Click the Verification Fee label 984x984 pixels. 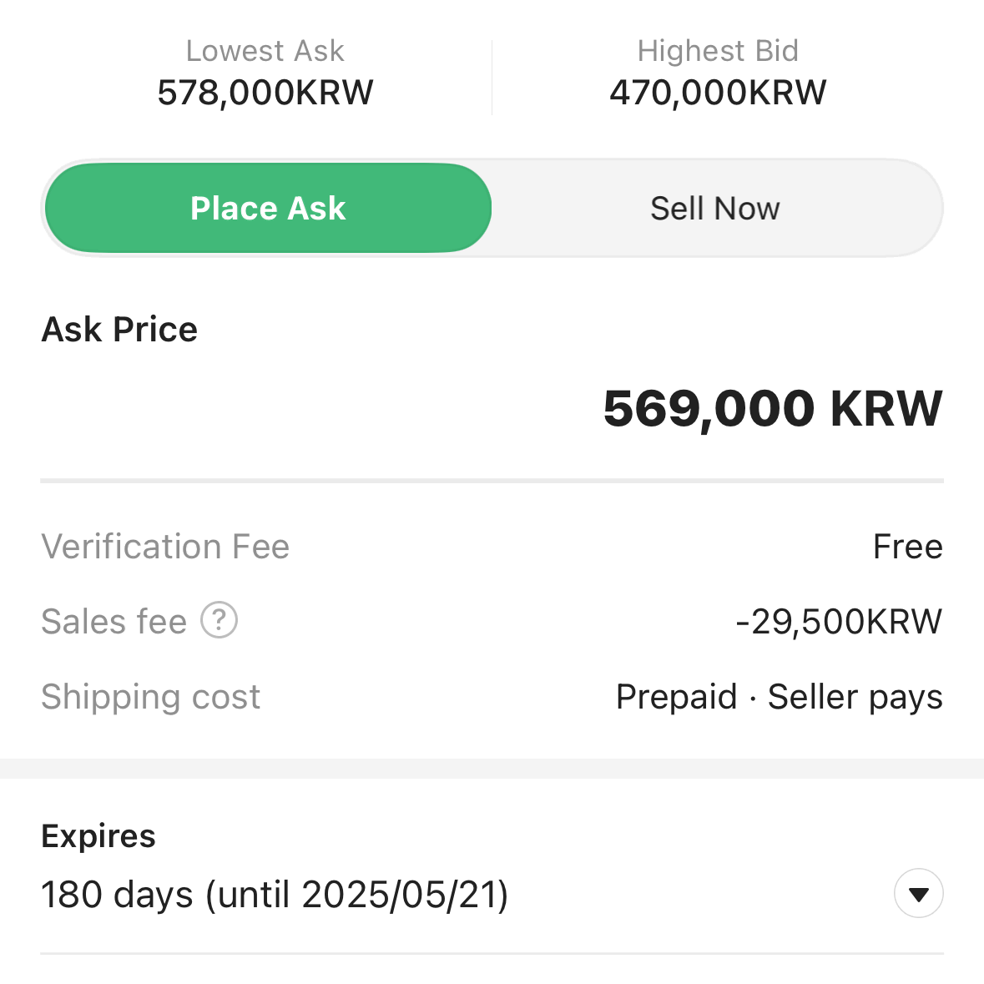pos(166,546)
